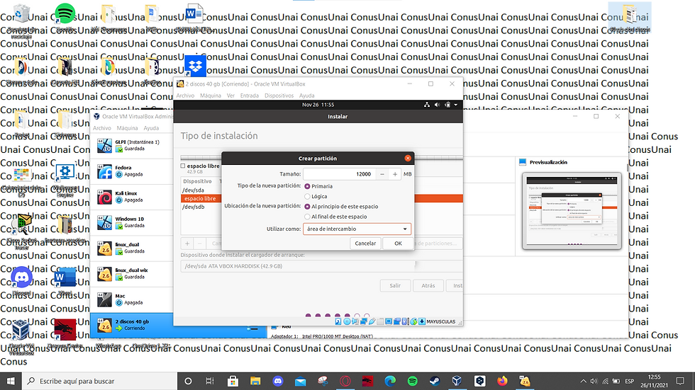Open Ubuntu system menu arrow in top bar
This screenshot has height=390, width=695.
455,105
